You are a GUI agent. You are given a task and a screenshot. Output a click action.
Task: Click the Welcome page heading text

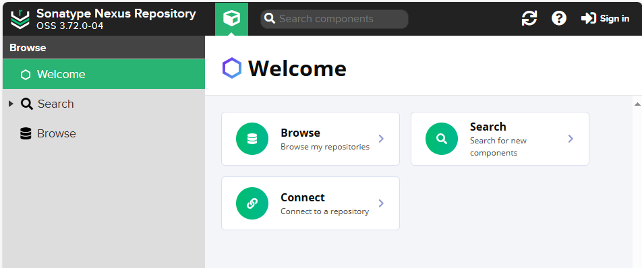point(297,68)
